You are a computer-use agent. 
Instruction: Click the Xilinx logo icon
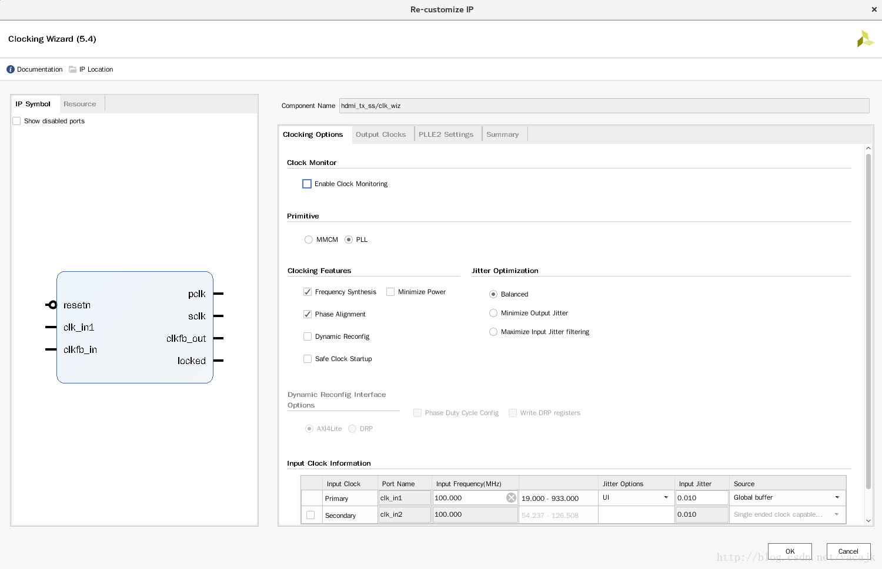[x=865, y=39]
